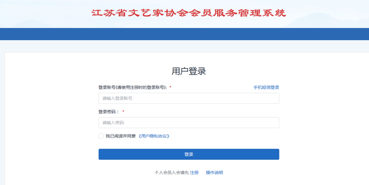
Task: Click the 登录账号 field label text
Action: (x=133, y=88)
